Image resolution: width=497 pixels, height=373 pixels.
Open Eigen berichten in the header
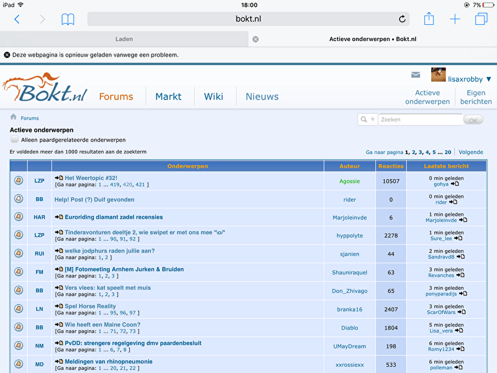click(476, 97)
